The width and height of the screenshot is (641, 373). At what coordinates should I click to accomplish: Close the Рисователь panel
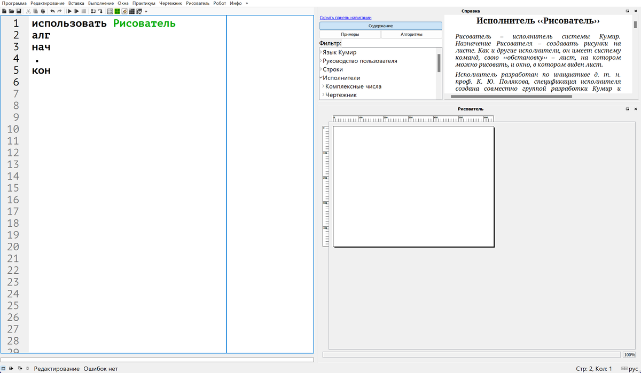click(636, 109)
